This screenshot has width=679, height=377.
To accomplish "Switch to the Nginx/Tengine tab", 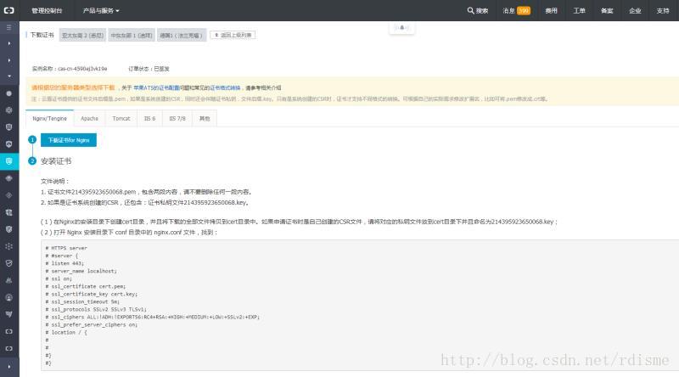I will pyautogui.click(x=49, y=118).
